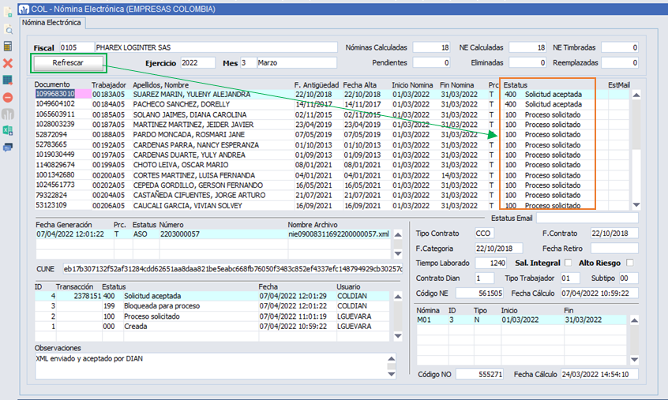Click the CUNE hash field

point(232,269)
